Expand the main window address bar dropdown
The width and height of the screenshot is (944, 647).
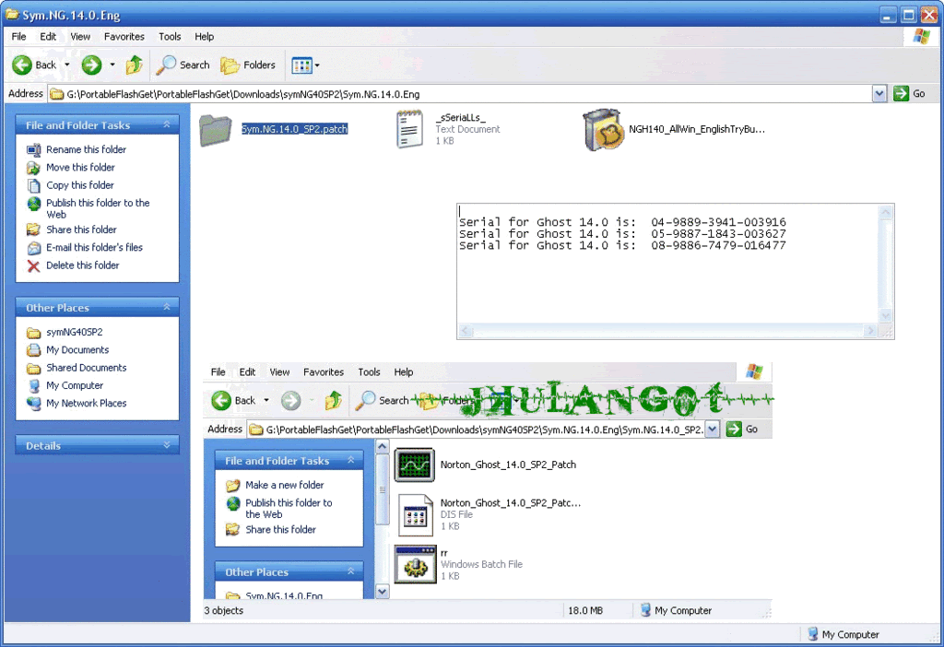pyautogui.click(x=879, y=94)
